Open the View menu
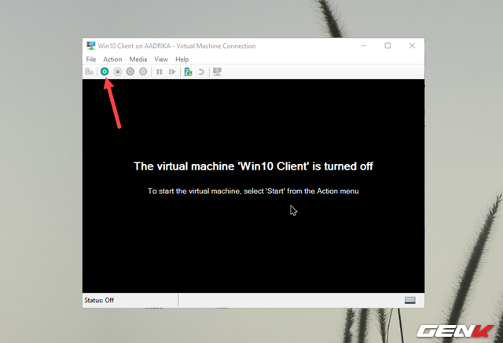 pos(161,59)
